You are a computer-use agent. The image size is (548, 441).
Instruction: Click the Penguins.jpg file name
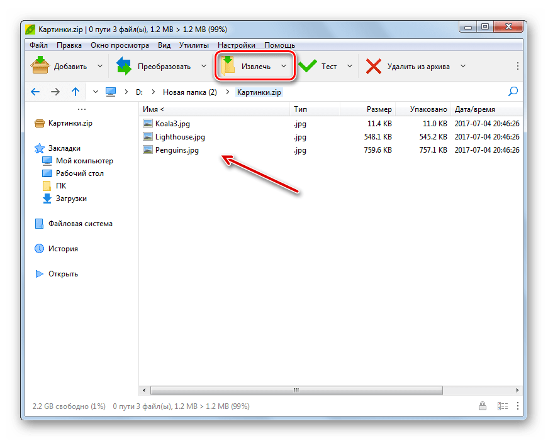[x=177, y=150]
